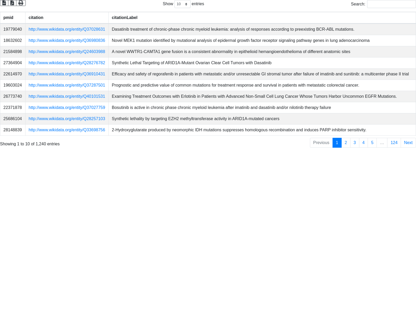Screen dimensions: 416x312
Task: Jump to last page 124
Action: [x=394, y=143]
